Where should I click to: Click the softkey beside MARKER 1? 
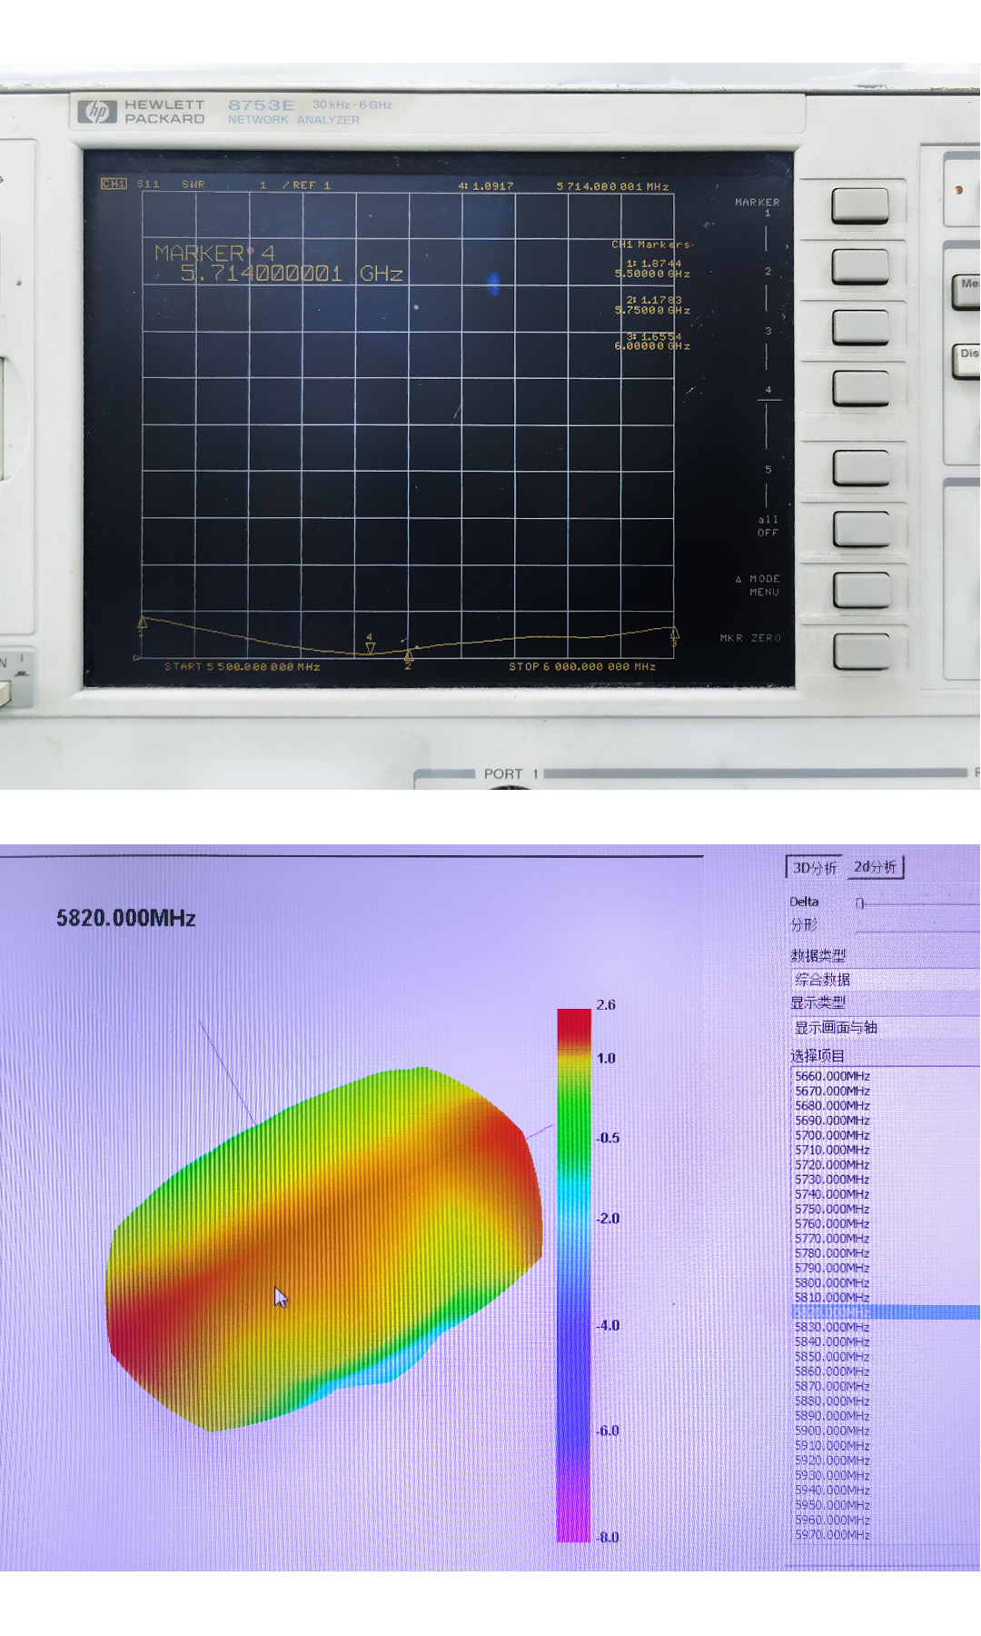(x=859, y=205)
